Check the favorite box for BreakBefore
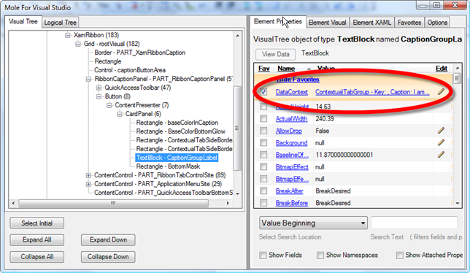 263,203
